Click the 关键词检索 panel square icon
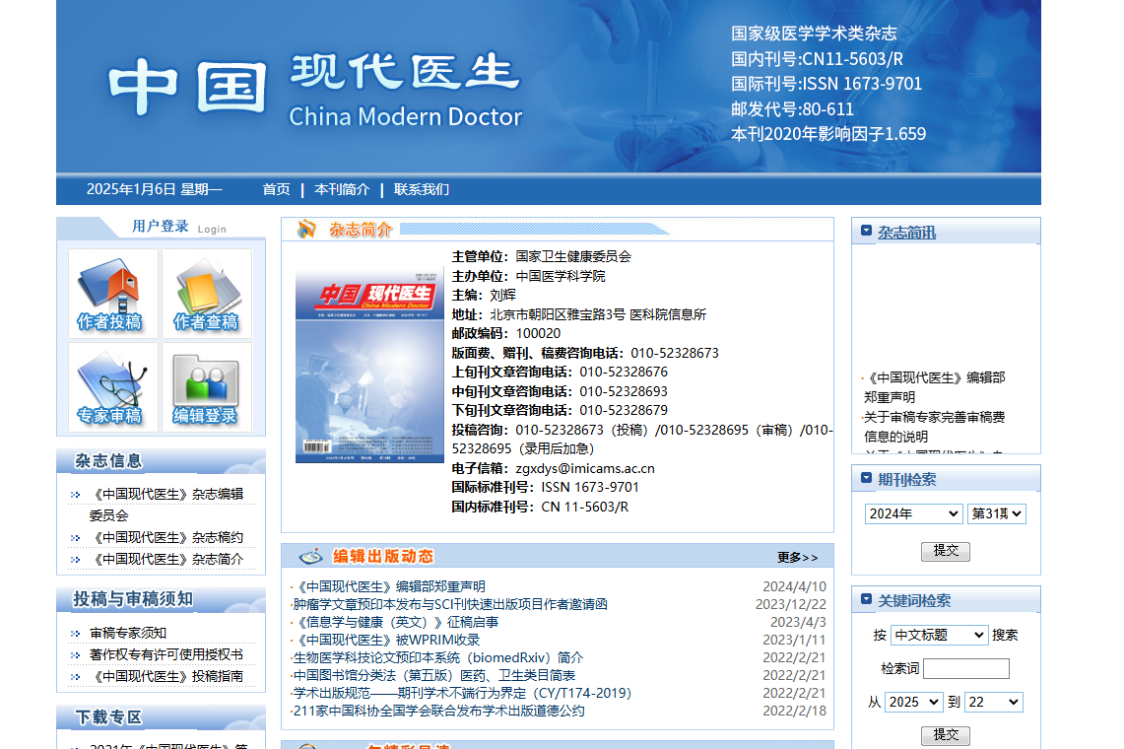Image resolution: width=1124 pixels, height=749 pixels. click(866, 599)
